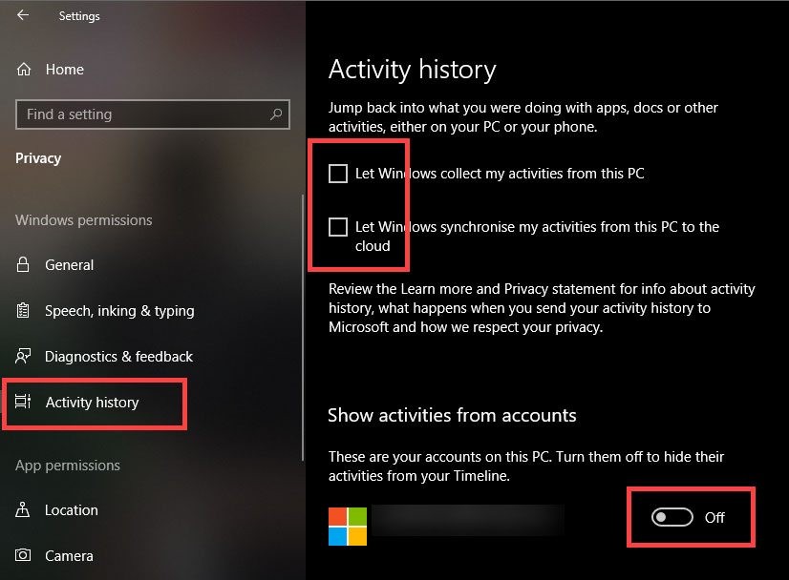
Task: Open the Camera settings page
Action: click(x=69, y=556)
